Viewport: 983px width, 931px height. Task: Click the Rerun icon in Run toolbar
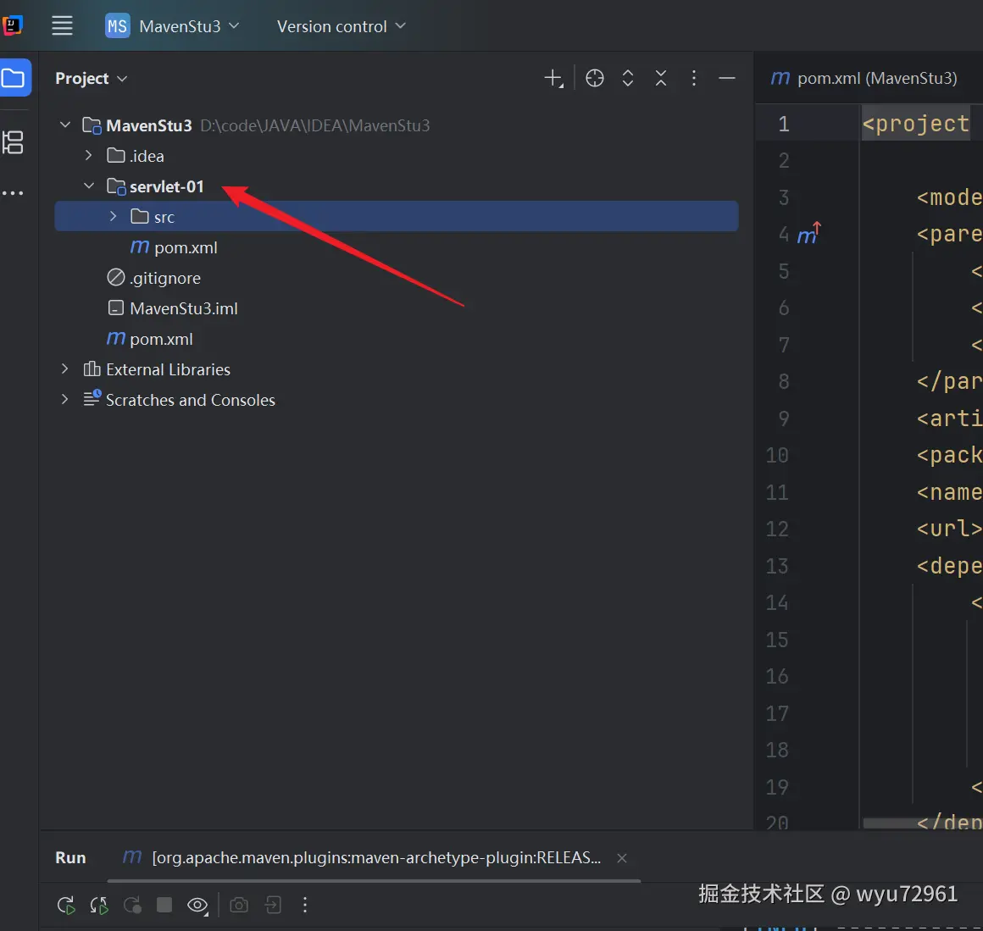click(66, 906)
